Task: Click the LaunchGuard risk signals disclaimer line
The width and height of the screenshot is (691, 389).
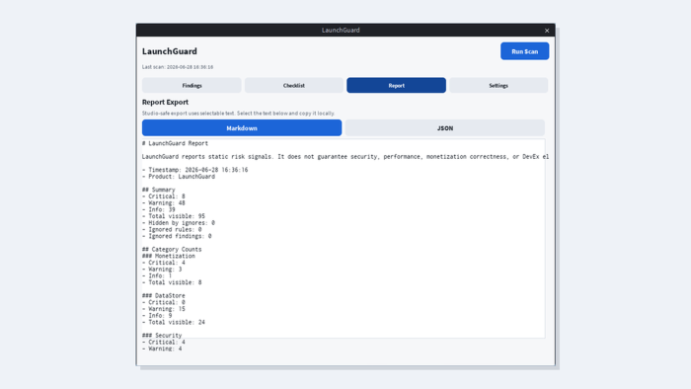Action: pos(345,156)
